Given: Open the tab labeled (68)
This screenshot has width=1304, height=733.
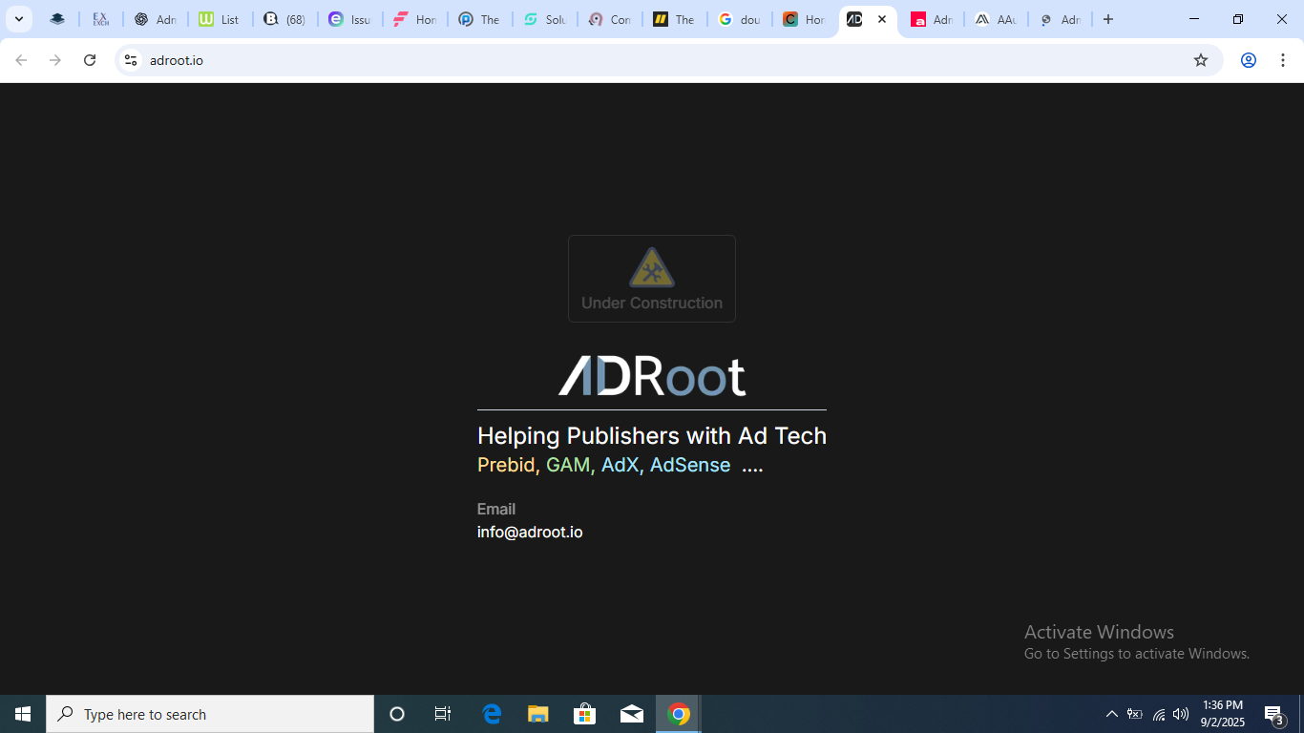Looking at the screenshot, I should [x=284, y=19].
